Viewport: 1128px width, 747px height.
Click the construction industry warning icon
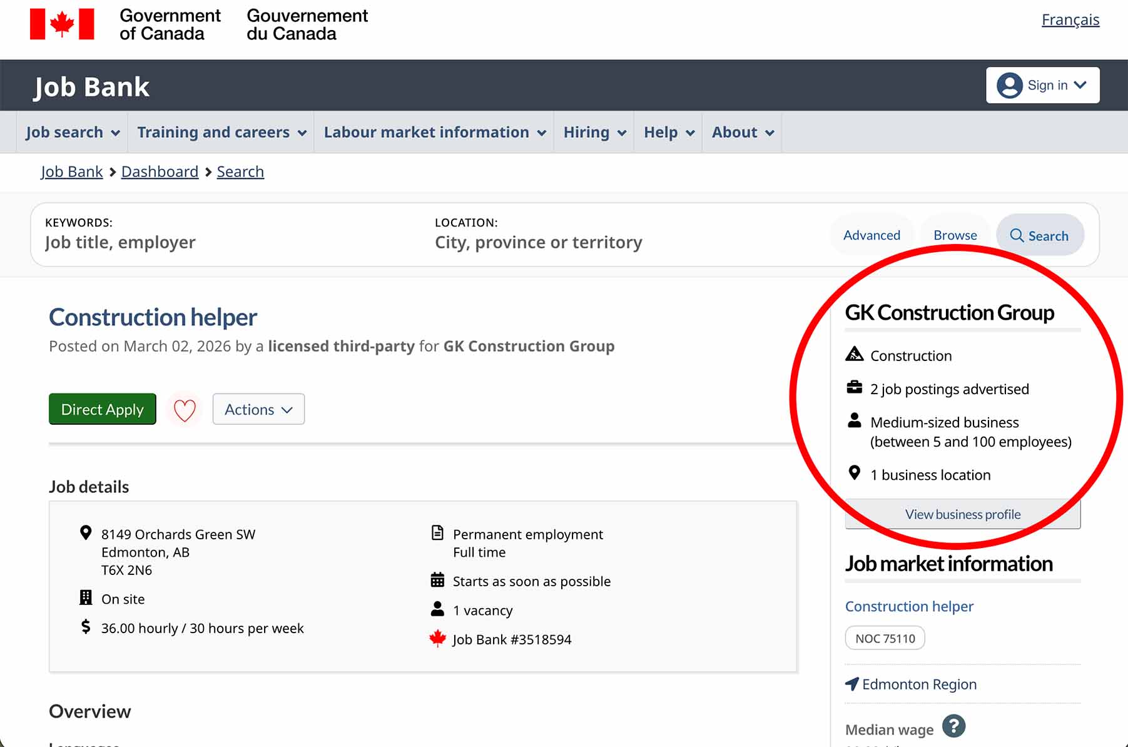(x=854, y=355)
